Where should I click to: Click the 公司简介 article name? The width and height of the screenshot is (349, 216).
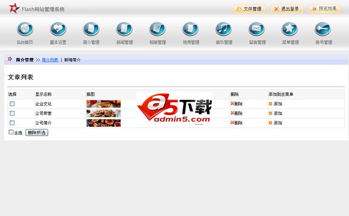pyautogui.click(x=43, y=123)
